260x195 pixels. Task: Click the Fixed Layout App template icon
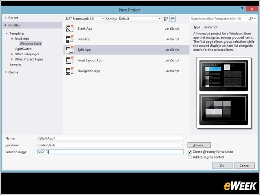tap(69, 60)
